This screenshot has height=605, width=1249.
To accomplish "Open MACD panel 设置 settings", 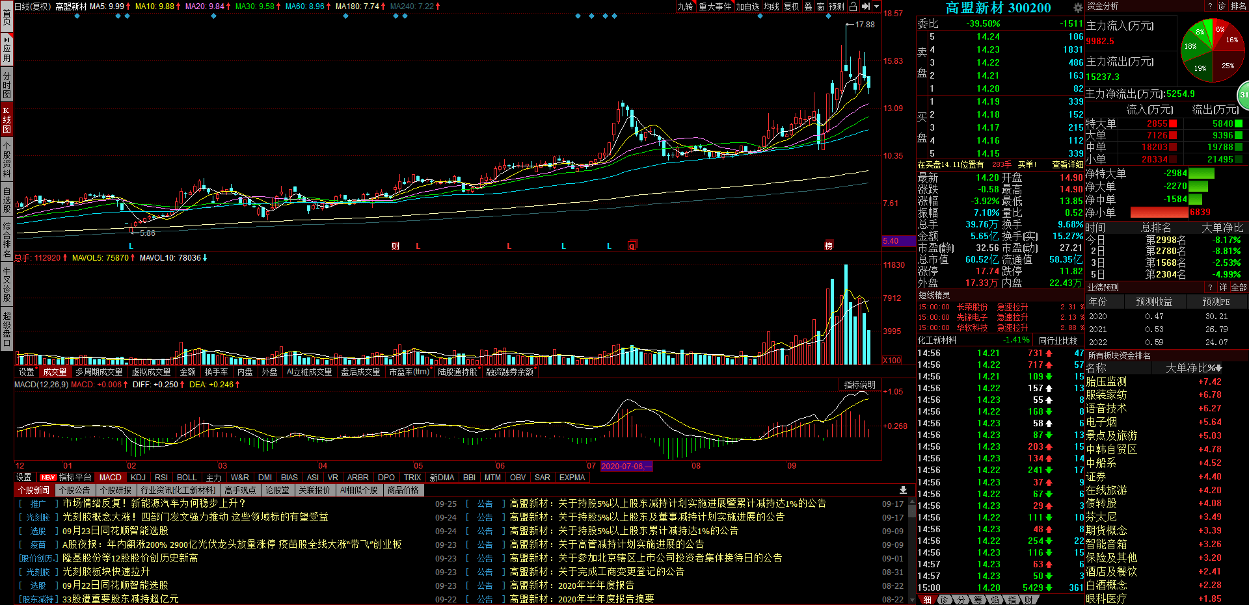I will [24, 477].
